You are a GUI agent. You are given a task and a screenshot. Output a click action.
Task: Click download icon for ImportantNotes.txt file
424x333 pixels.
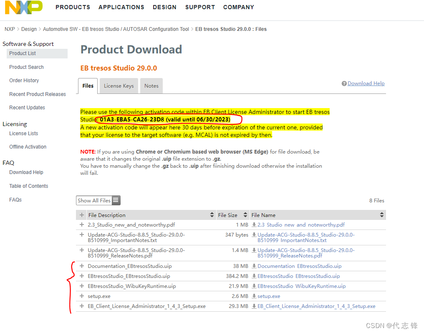point(254,235)
